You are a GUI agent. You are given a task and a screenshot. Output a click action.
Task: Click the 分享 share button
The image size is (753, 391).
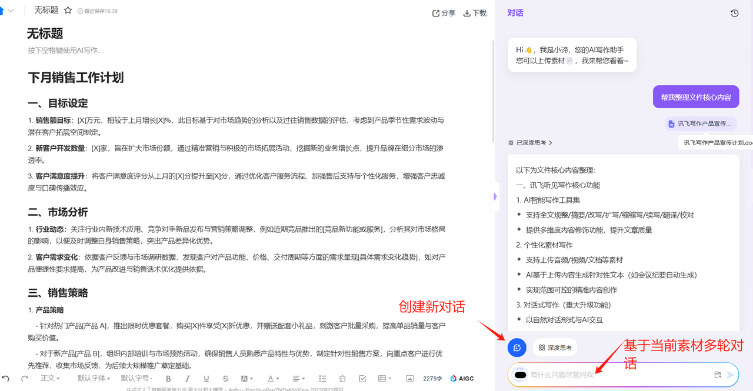444,13
